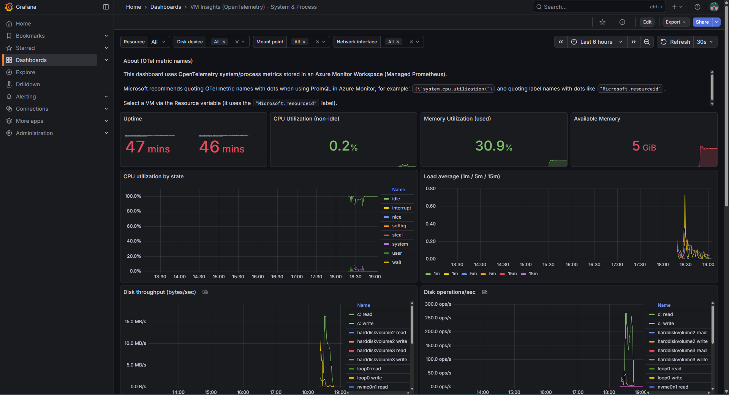Open the Last 6 hours time picker
729x395 pixels.
pyautogui.click(x=596, y=42)
